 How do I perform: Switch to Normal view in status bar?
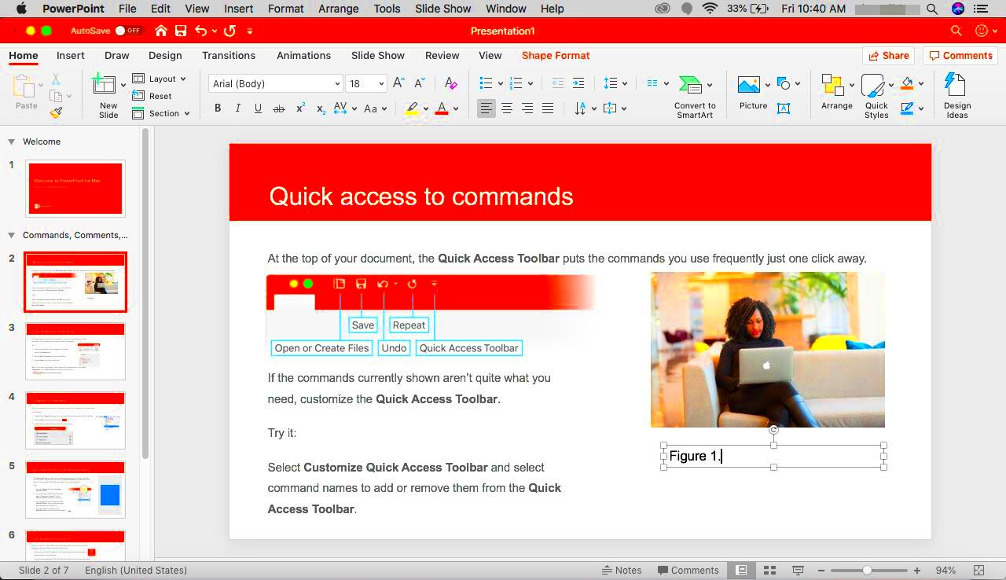point(741,570)
